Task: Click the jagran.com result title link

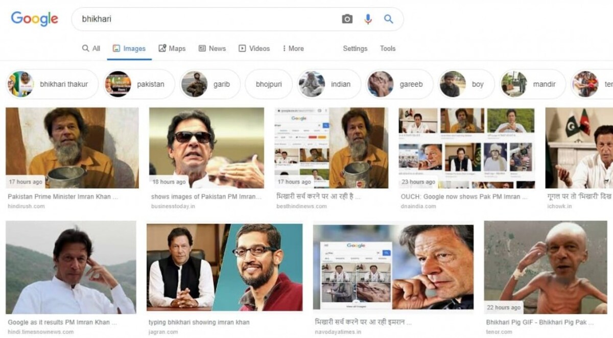Action: coord(199,323)
